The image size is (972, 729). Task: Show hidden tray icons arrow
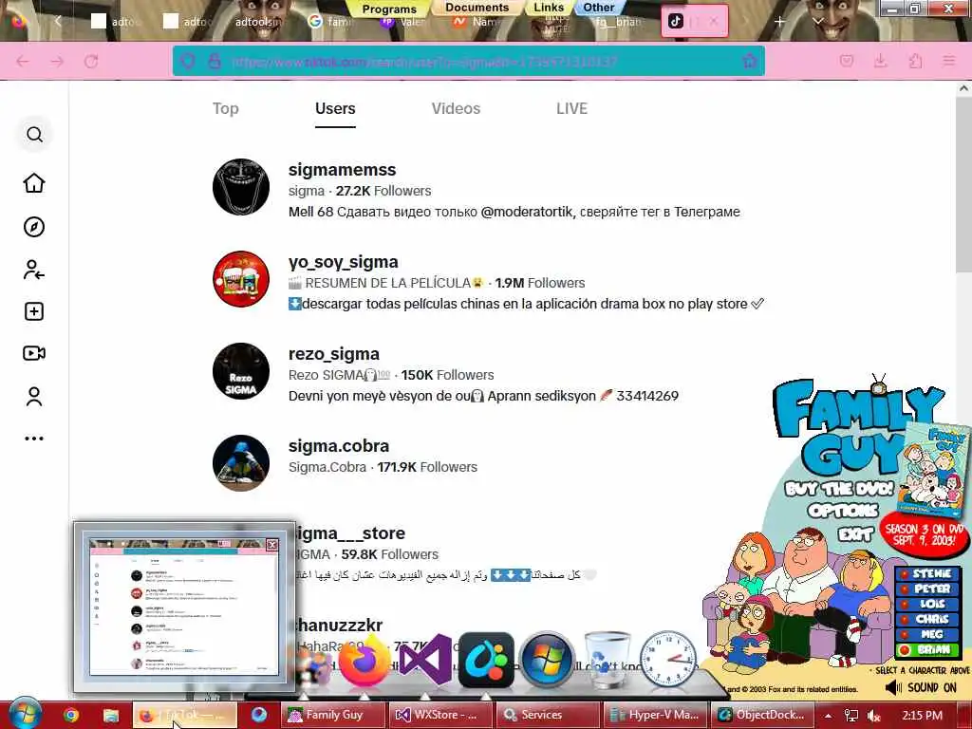pos(828,716)
